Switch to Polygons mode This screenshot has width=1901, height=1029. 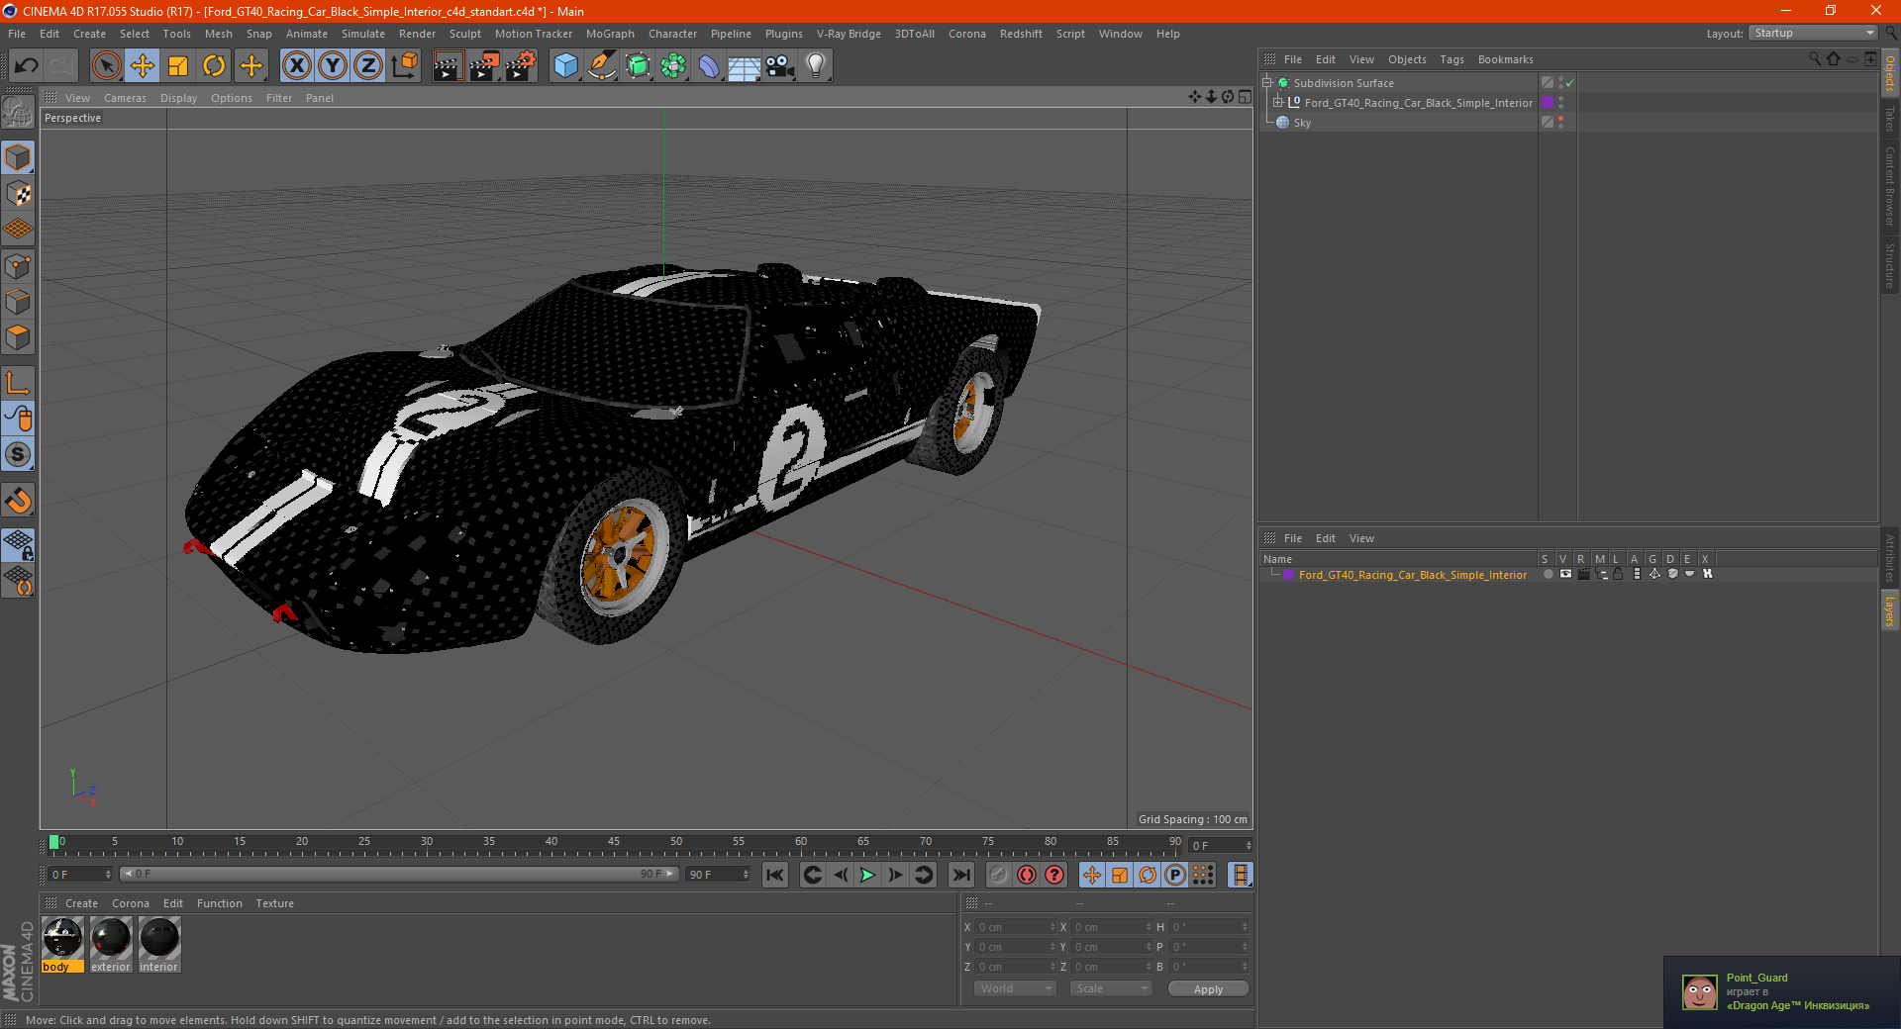[x=18, y=337]
